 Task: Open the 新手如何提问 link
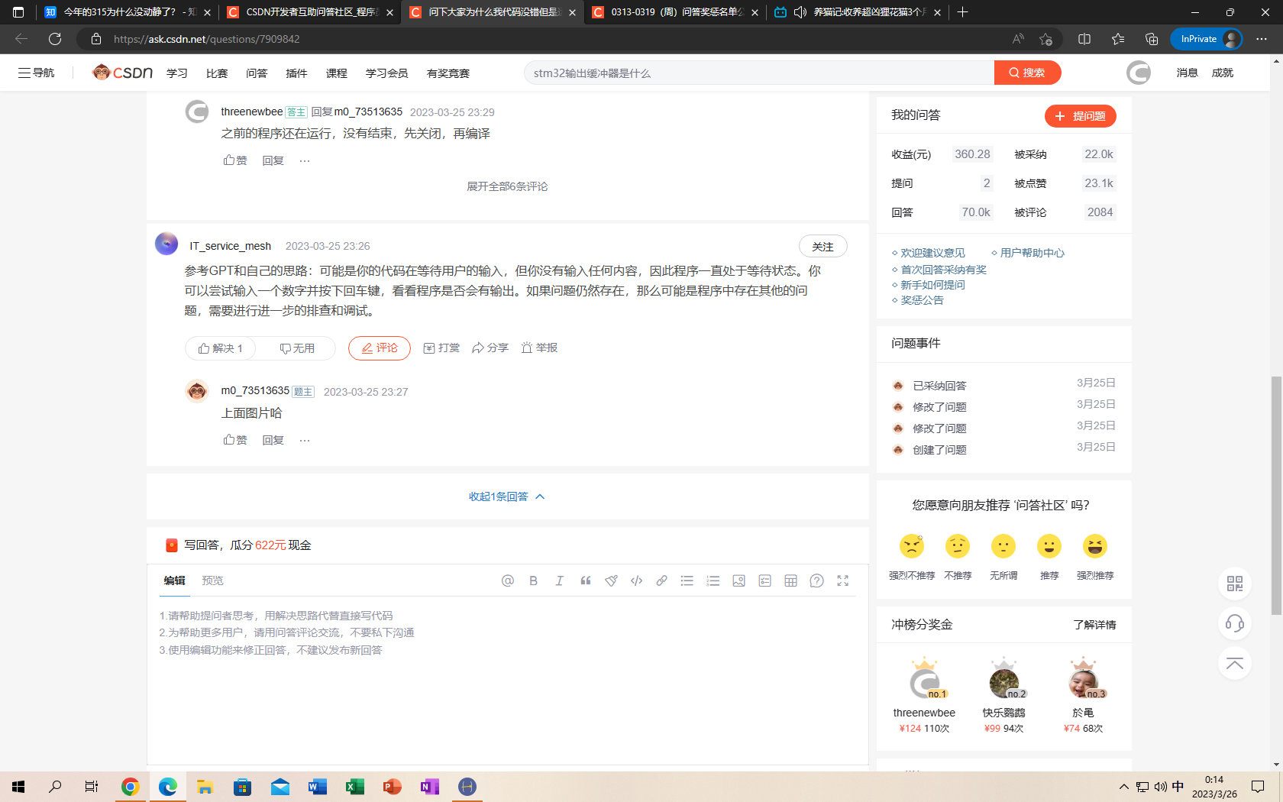(932, 285)
